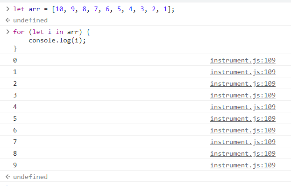This screenshot has width=291, height=186.
Task: Click the logged value 5
Action: point(15,119)
